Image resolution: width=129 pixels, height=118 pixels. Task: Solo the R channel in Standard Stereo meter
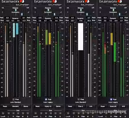[x=13, y=113]
